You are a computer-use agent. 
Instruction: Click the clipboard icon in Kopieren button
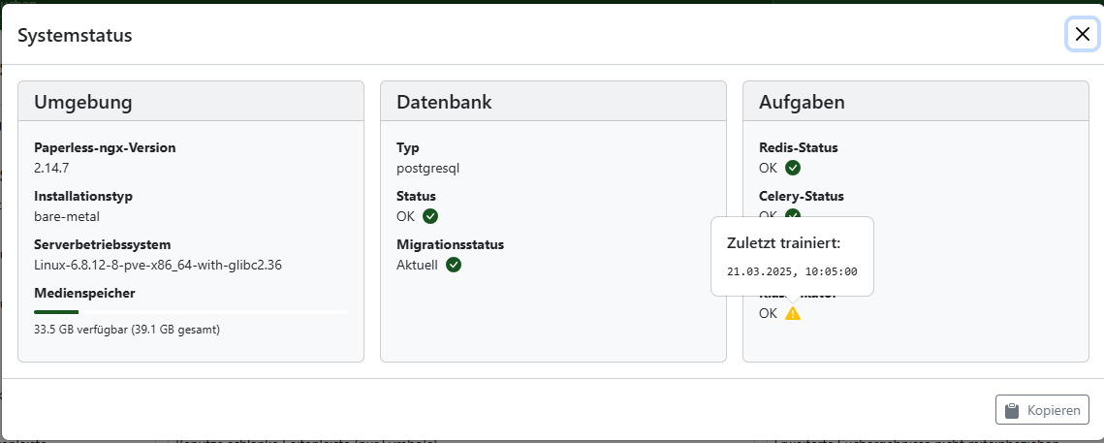click(x=1012, y=410)
